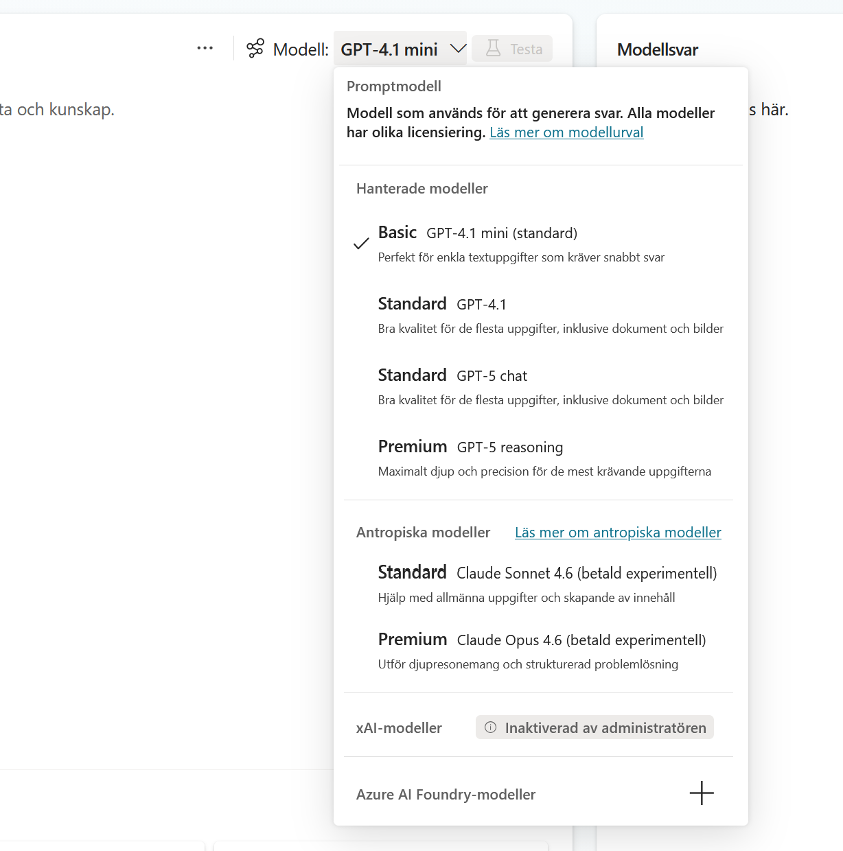Click the info icon on disabled xAI badge
The height and width of the screenshot is (851, 843).
490,727
